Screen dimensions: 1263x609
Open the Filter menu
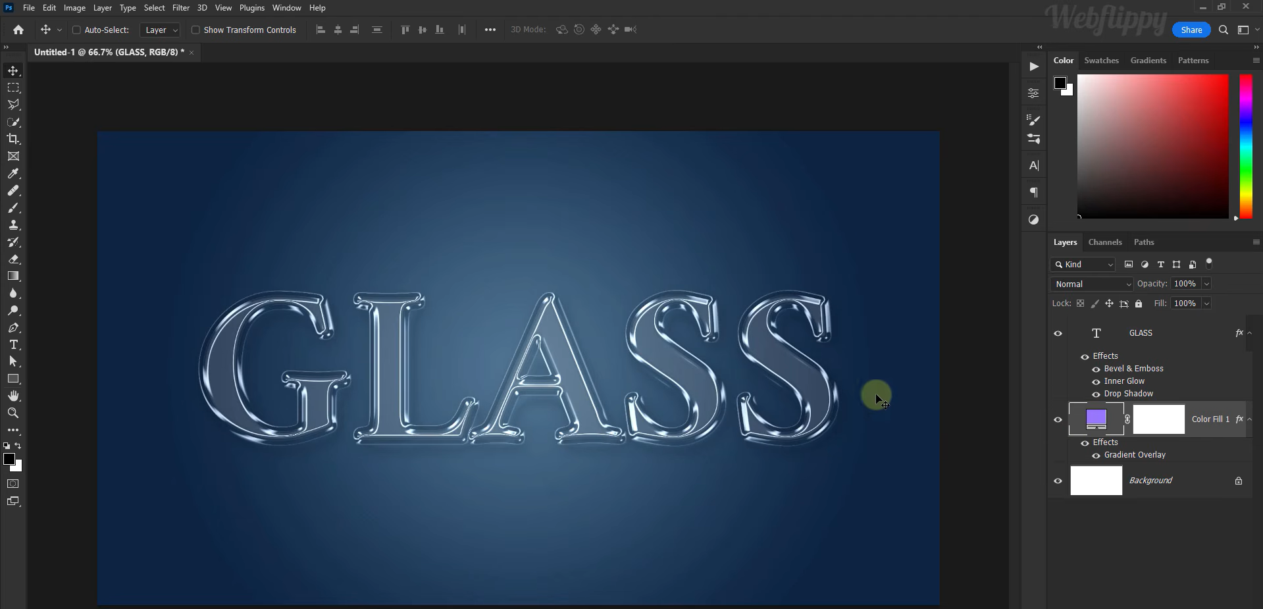(x=181, y=8)
